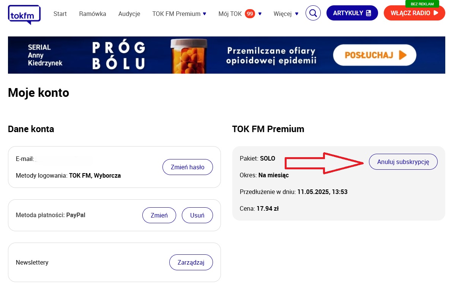Start playback with WŁĄCZ RADIO
The width and height of the screenshot is (454, 287).
(415, 13)
